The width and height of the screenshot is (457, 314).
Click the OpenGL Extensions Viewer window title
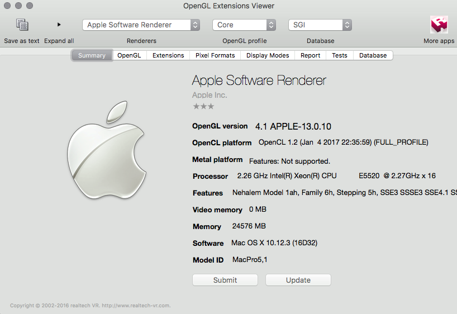click(229, 6)
